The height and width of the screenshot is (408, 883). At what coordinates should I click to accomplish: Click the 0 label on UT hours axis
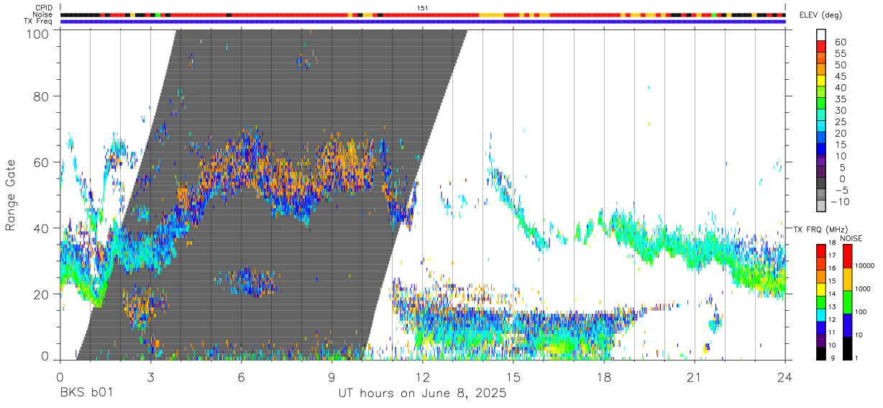[x=60, y=377]
